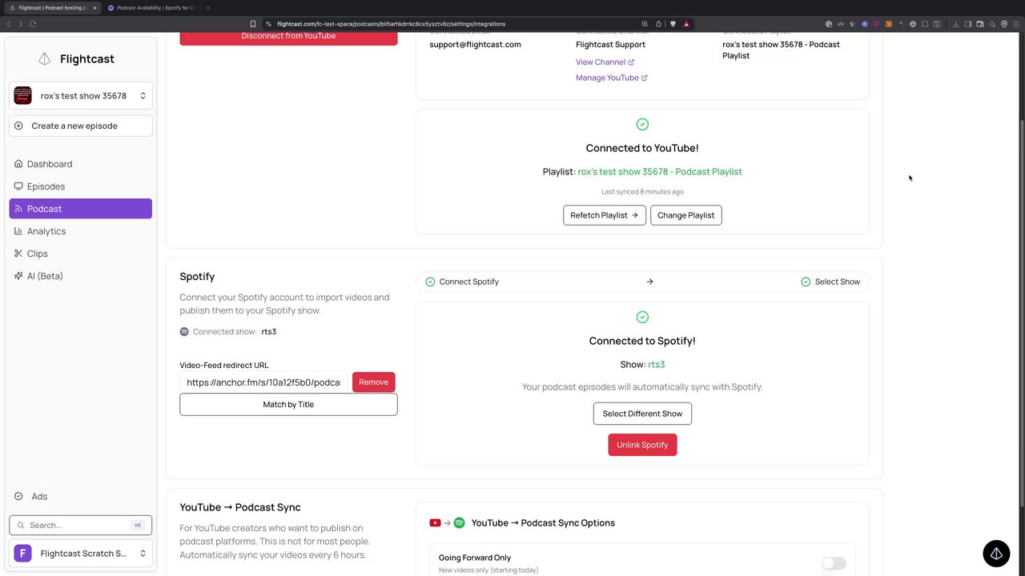Click Refetch Playlist button

tap(604, 215)
